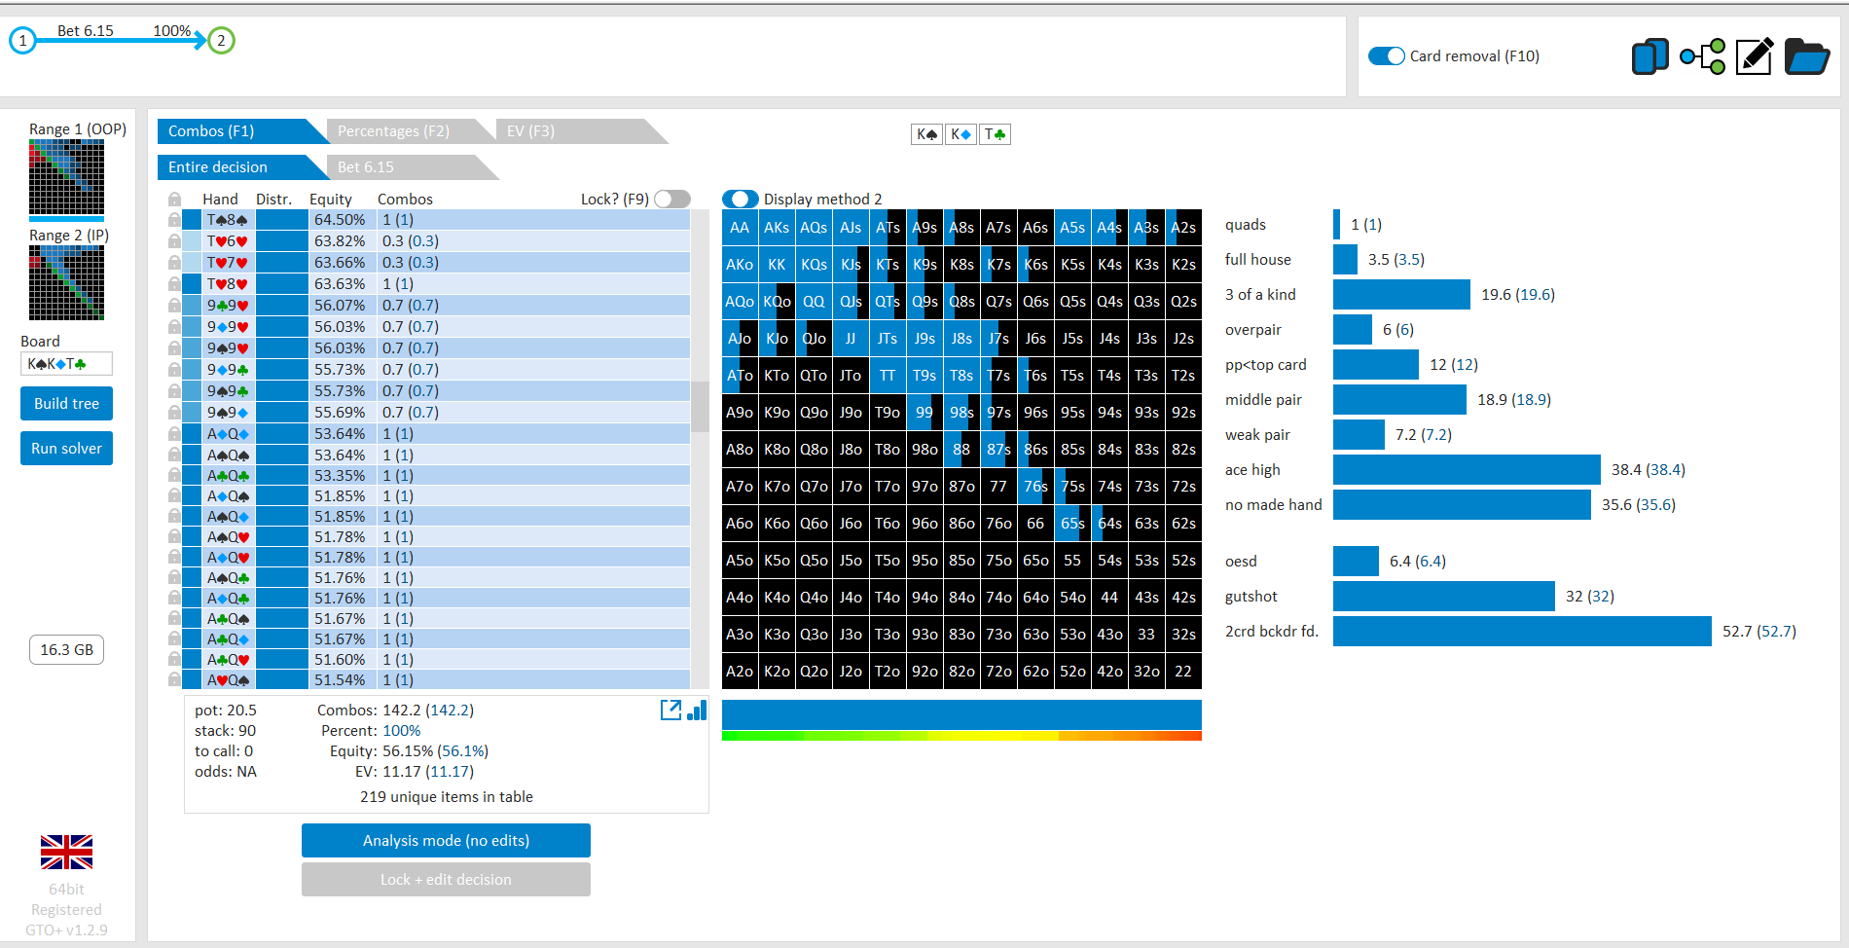Select KK cell in the hand matrix
This screenshot has height=948, width=1849.
click(x=777, y=265)
